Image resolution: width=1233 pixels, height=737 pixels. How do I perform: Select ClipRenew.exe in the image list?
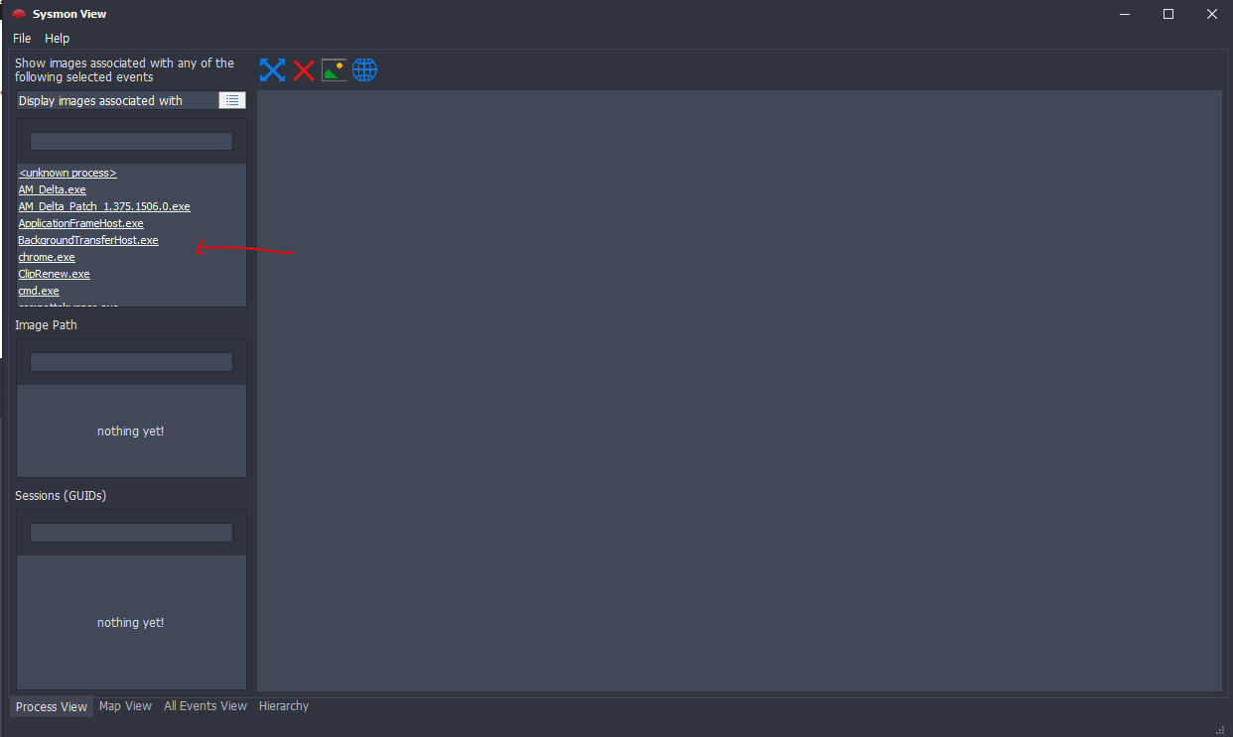(x=55, y=274)
